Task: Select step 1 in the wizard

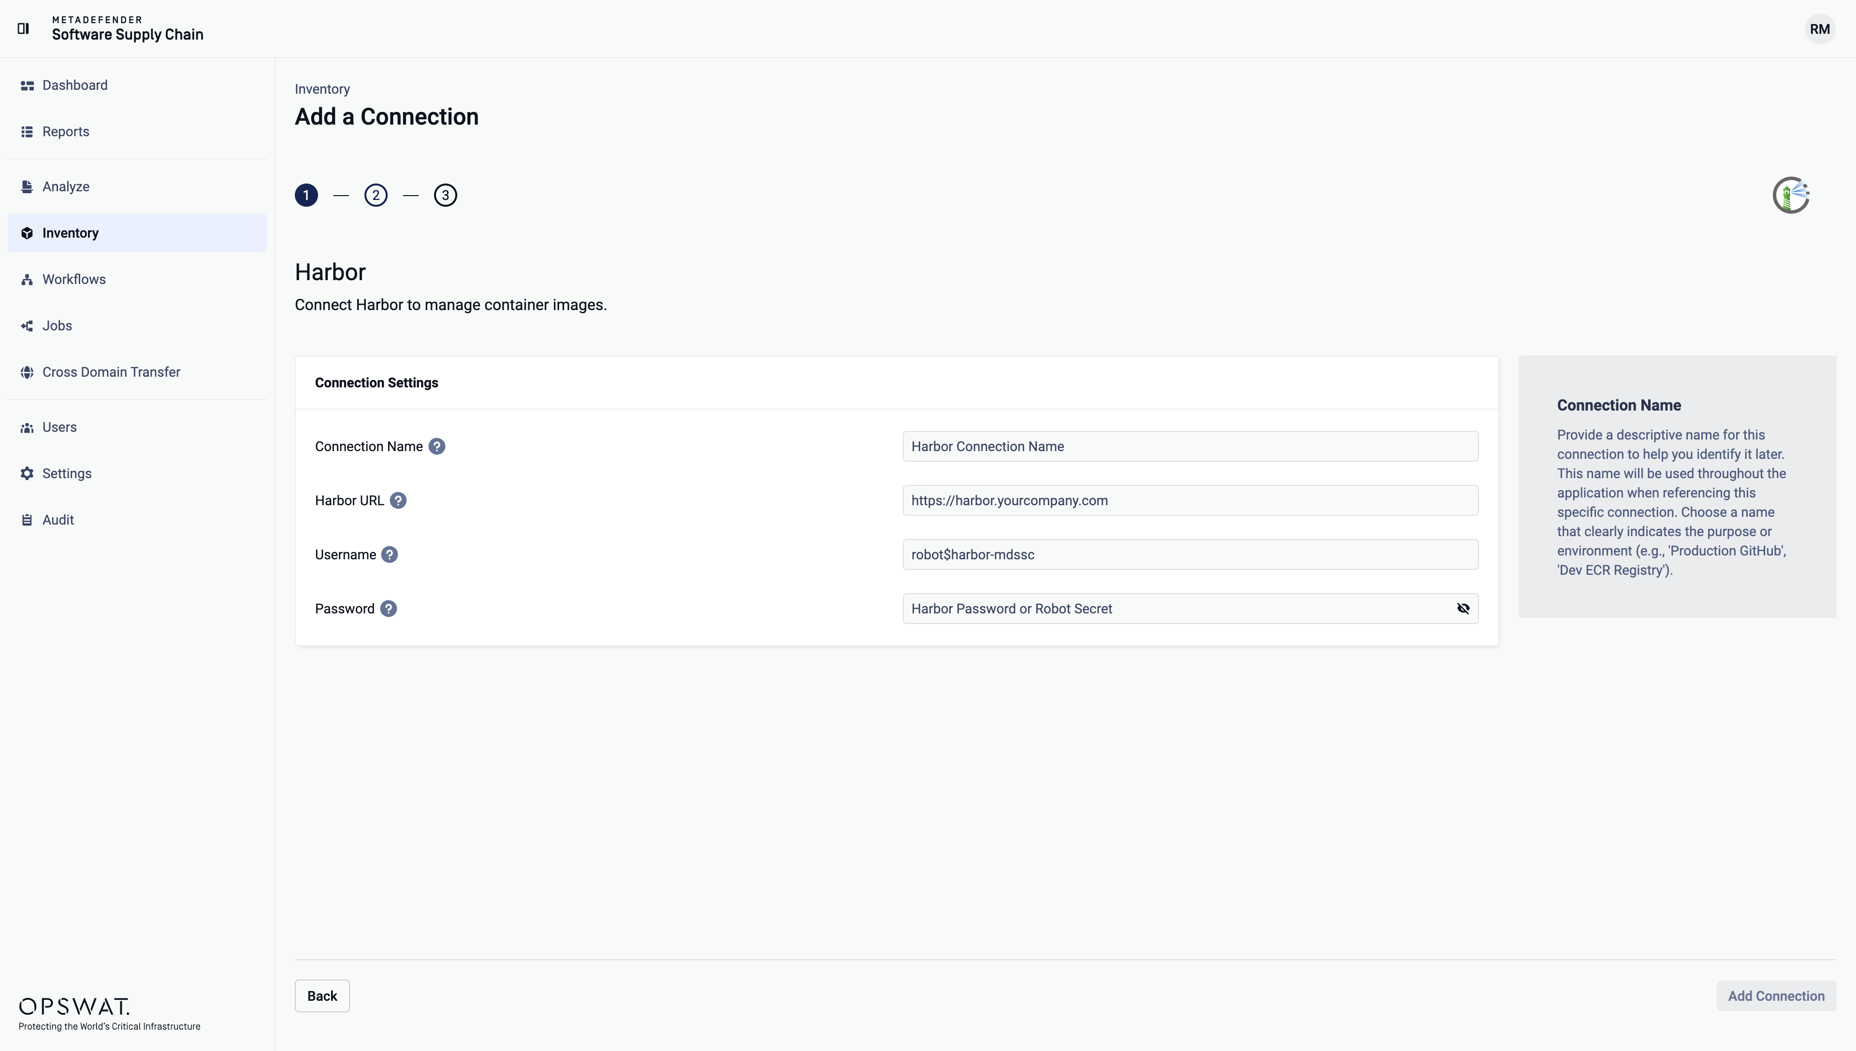Action: pyautogui.click(x=306, y=195)
